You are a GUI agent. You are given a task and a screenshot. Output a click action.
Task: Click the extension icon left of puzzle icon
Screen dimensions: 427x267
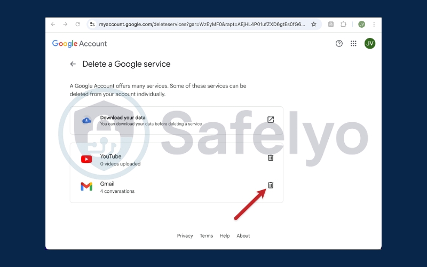click(331, 24)
